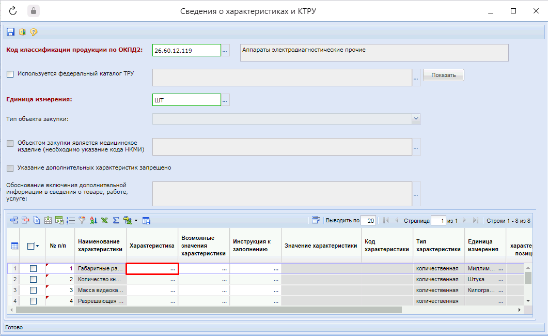Image resolution: width=548 pixels, height=336 pixels.
Task: Click the help question mark icon
Action: (x=34, y=32)
